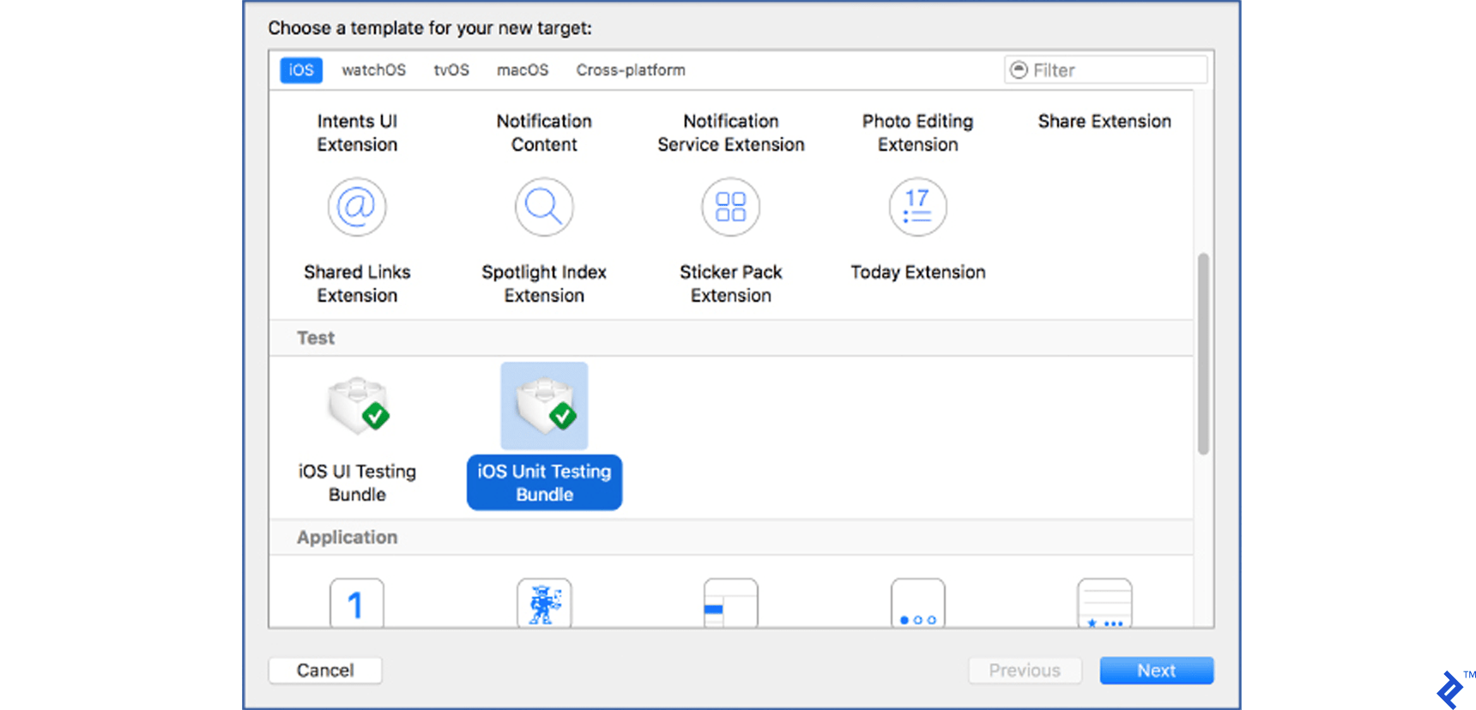The height and width of the screenshot is (710, 1476).
Task: Focus the Filter search field
Action: tap(1106, 69)
